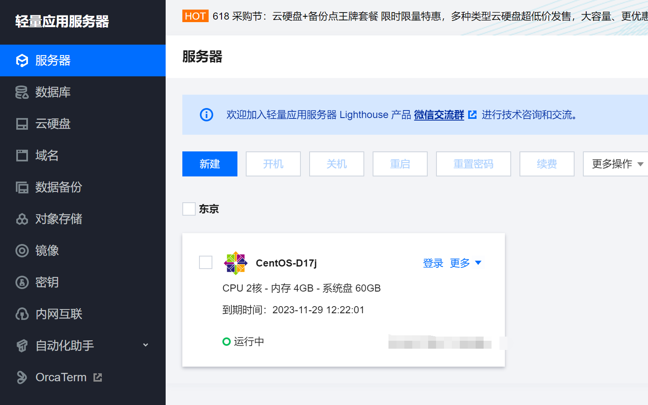
Task: Tick the 东京 region checkbox
Action: coord(189,209)
